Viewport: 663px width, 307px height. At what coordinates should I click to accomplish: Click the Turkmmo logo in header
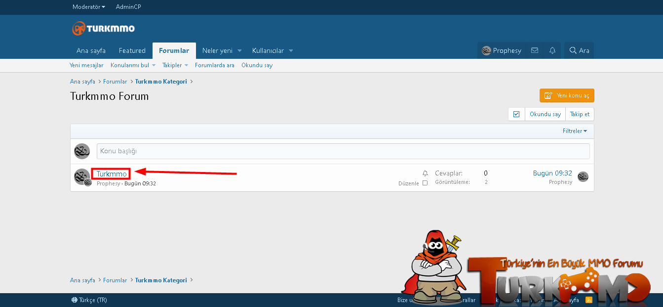(x=103, y=29)
